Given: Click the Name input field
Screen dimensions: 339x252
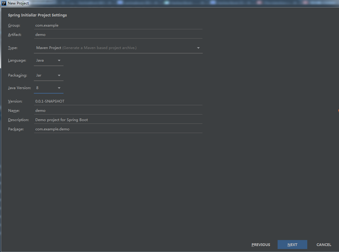Looking at the screenshot, I should point(118,111).
